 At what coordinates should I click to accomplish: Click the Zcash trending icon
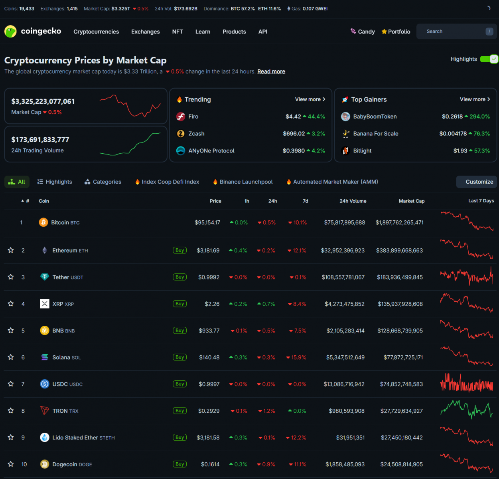[x=181, y=134]
